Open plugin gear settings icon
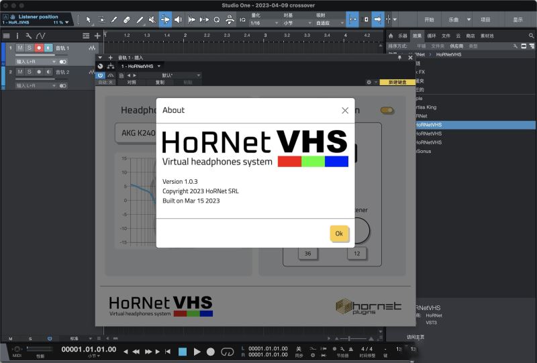 click(x=369, y=82)
